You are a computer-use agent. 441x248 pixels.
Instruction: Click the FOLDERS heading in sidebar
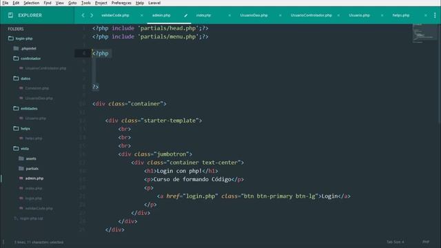[16, 29]
